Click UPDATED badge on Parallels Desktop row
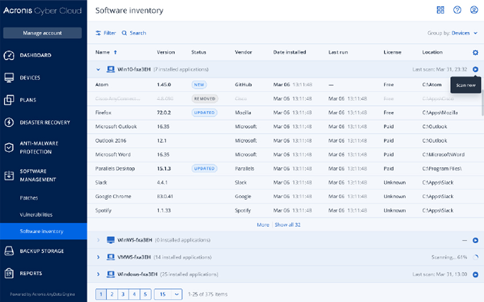The width and height of the screenshot is (484, 302). (x=204, y=169)
